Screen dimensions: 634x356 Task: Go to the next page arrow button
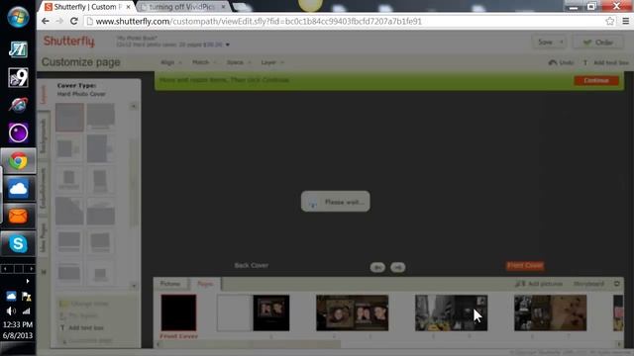(x=398, y=267)
